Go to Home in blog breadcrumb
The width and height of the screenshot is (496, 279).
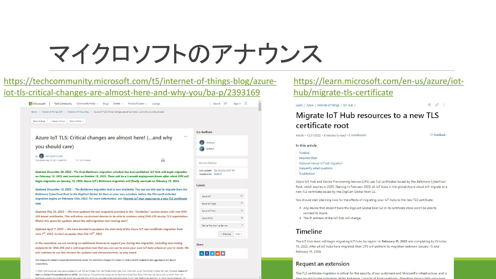(x=34, y=112)
